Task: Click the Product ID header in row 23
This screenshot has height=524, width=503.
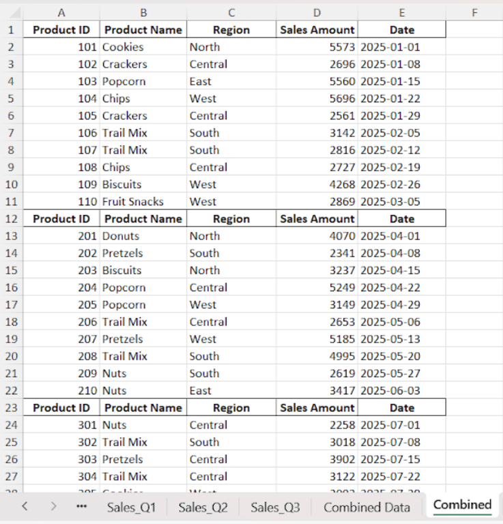Action: [61, 408]
